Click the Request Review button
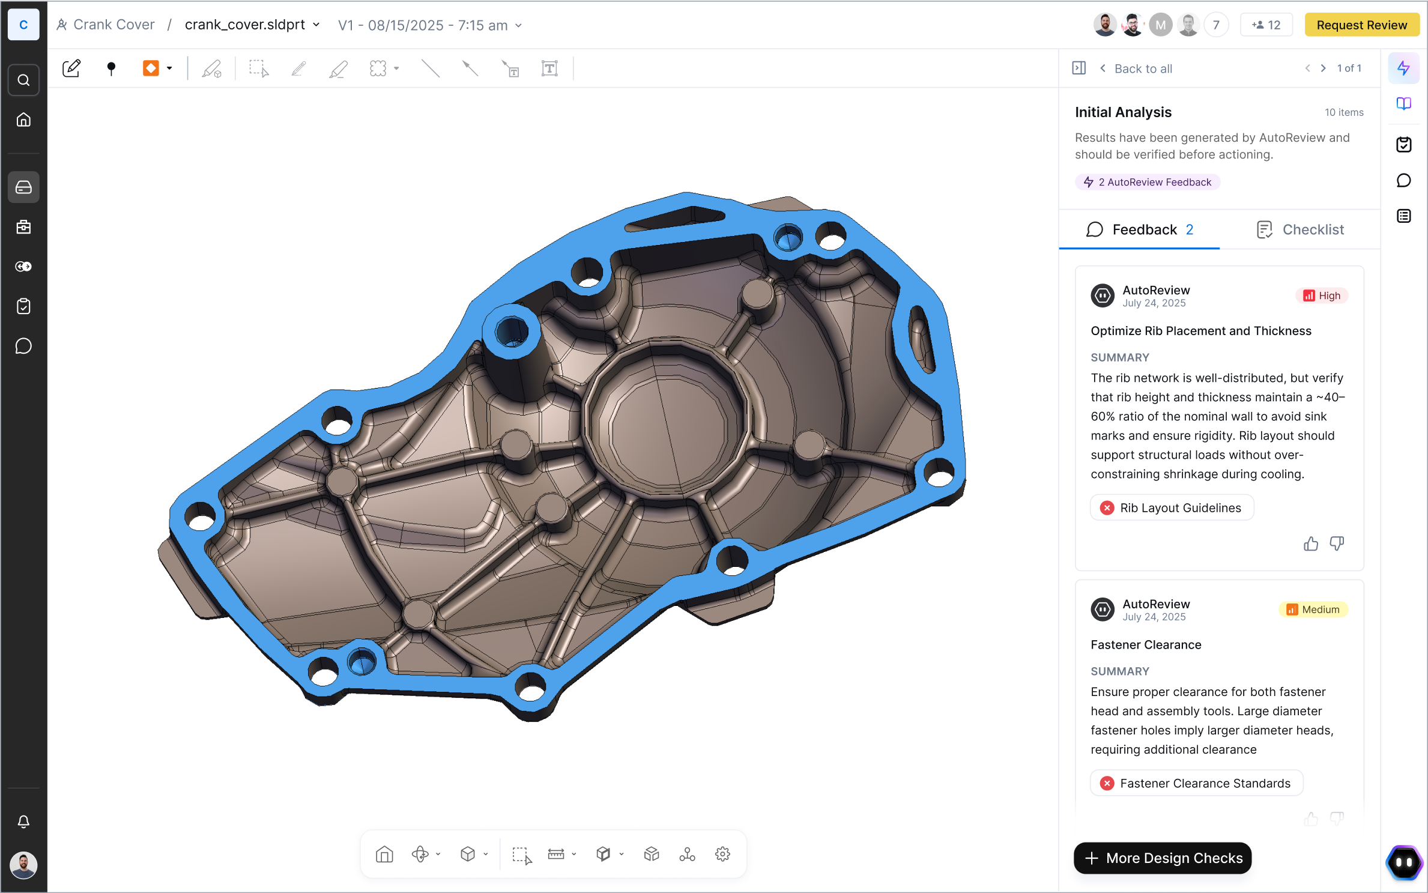This screenshot has width=1428, height=893. 1361,25
